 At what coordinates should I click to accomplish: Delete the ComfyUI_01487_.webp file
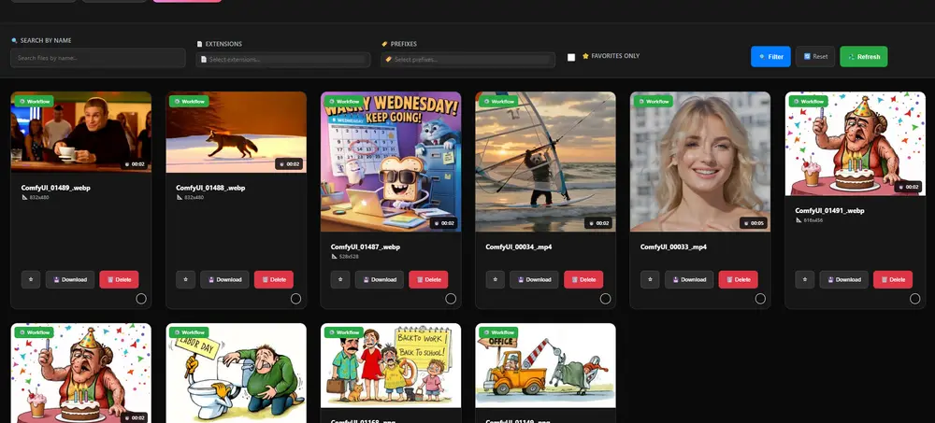428,279
